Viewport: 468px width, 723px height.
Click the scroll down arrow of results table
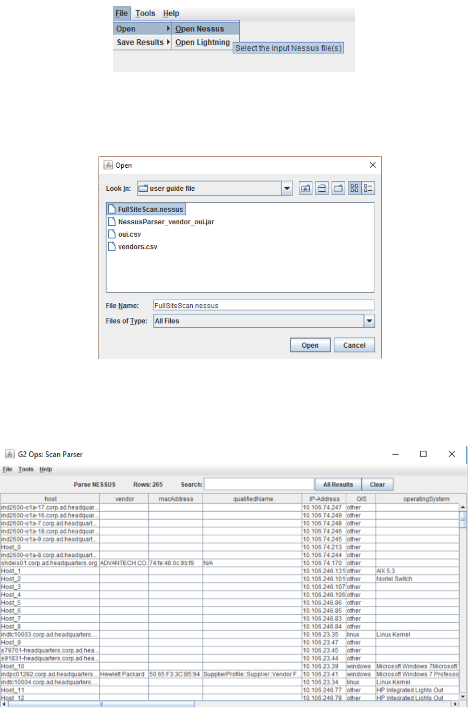[462, 697]
